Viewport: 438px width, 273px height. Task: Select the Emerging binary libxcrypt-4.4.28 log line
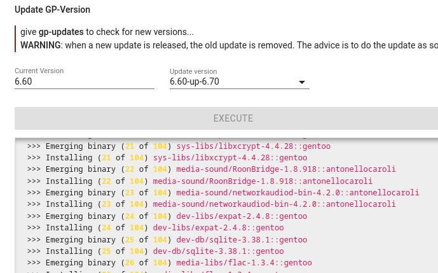pos(179,146)
